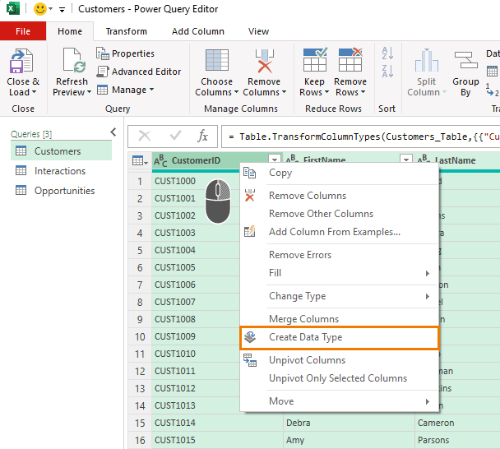
Task: Click the Customers query table icon
Action: 21,150
